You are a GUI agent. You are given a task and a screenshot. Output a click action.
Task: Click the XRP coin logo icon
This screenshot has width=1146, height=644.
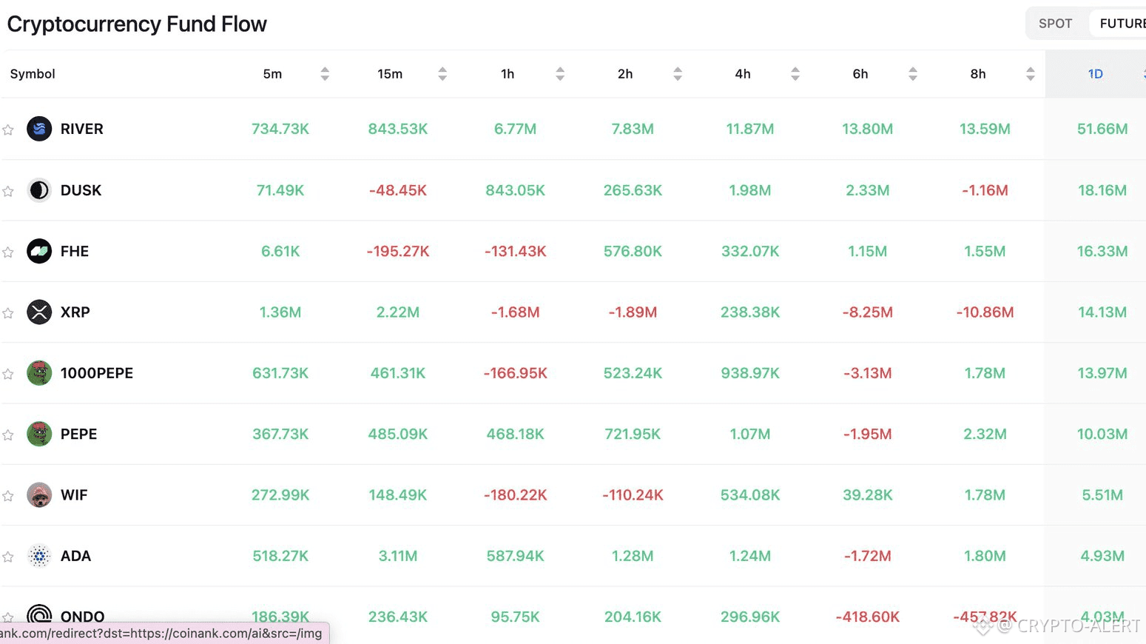pos(39,312)
